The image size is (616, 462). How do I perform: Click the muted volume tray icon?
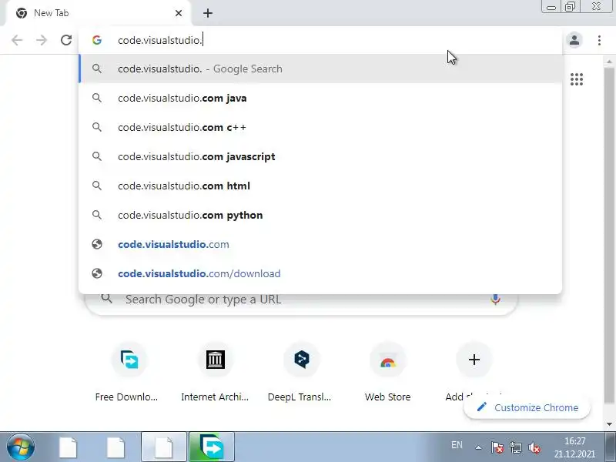click(534, 447)
